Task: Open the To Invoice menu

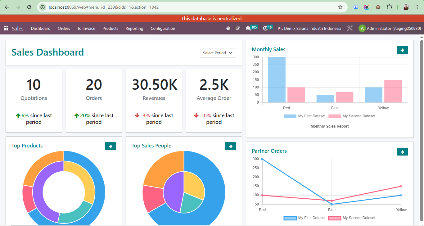Action: coord(86,28)
